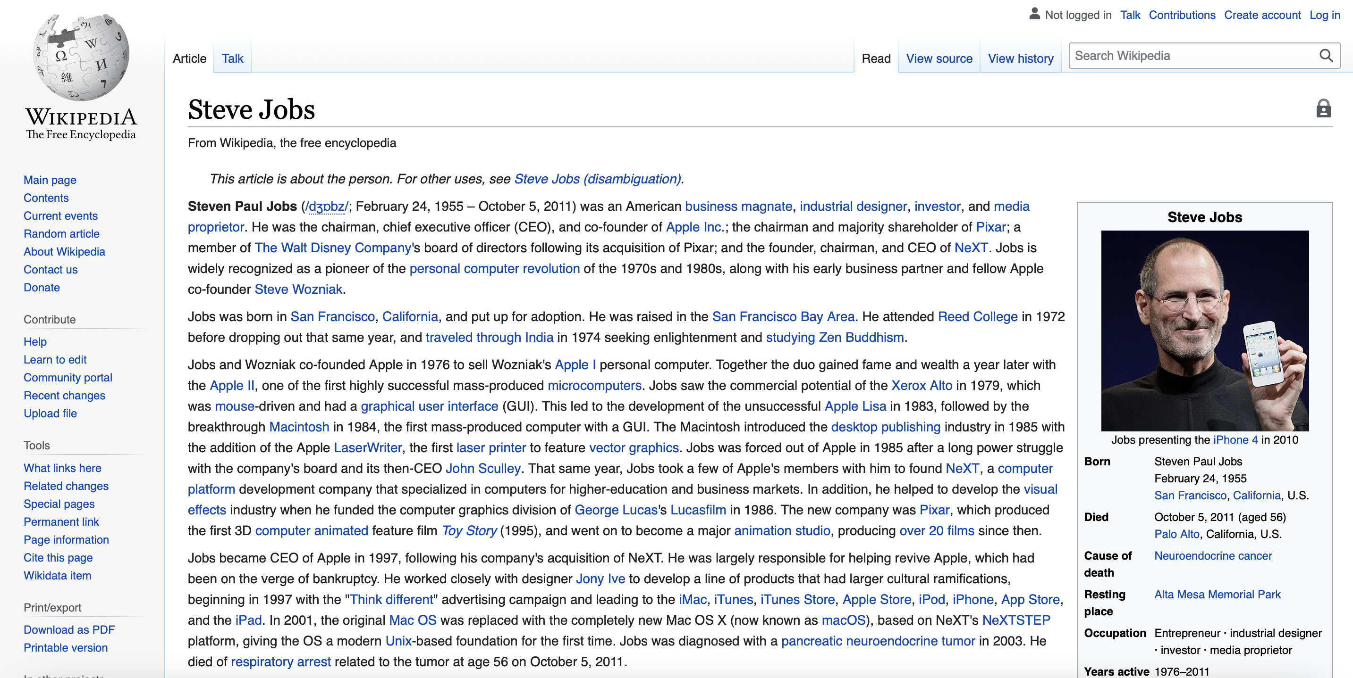The width and height of the screenshot is (1353, 678).
Task: Click the search magnifying glass icon
Action: coord(1326,56)
